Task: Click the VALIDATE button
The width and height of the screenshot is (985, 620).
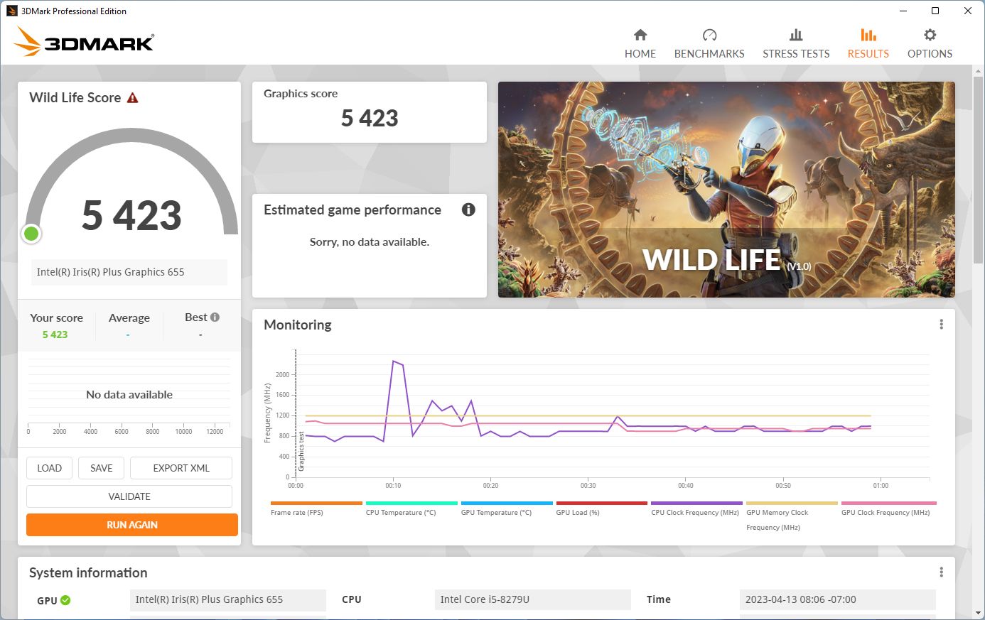Action: (x=129, y=496)
